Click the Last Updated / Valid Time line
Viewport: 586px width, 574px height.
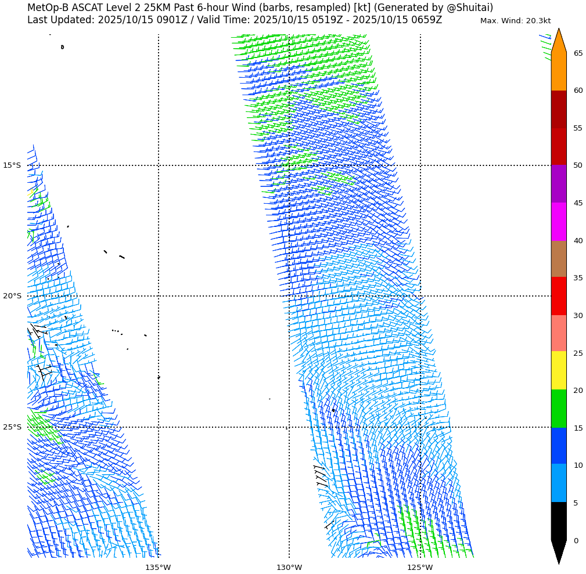click(x=235, y=20)
